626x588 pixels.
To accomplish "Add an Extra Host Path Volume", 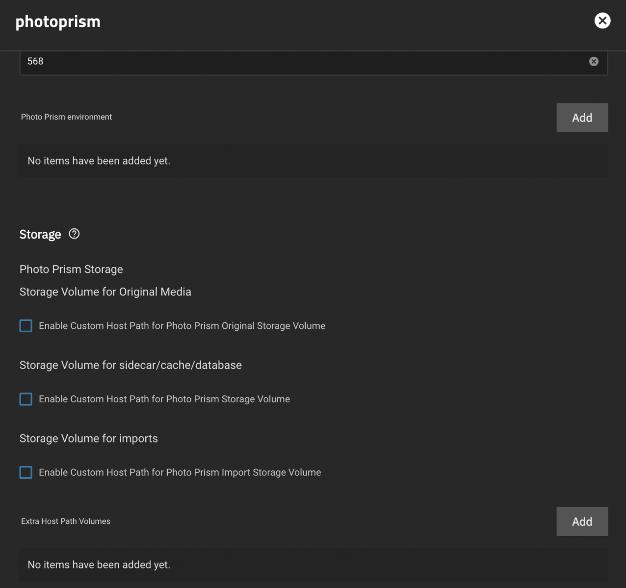I will click(x=582, y=521).
